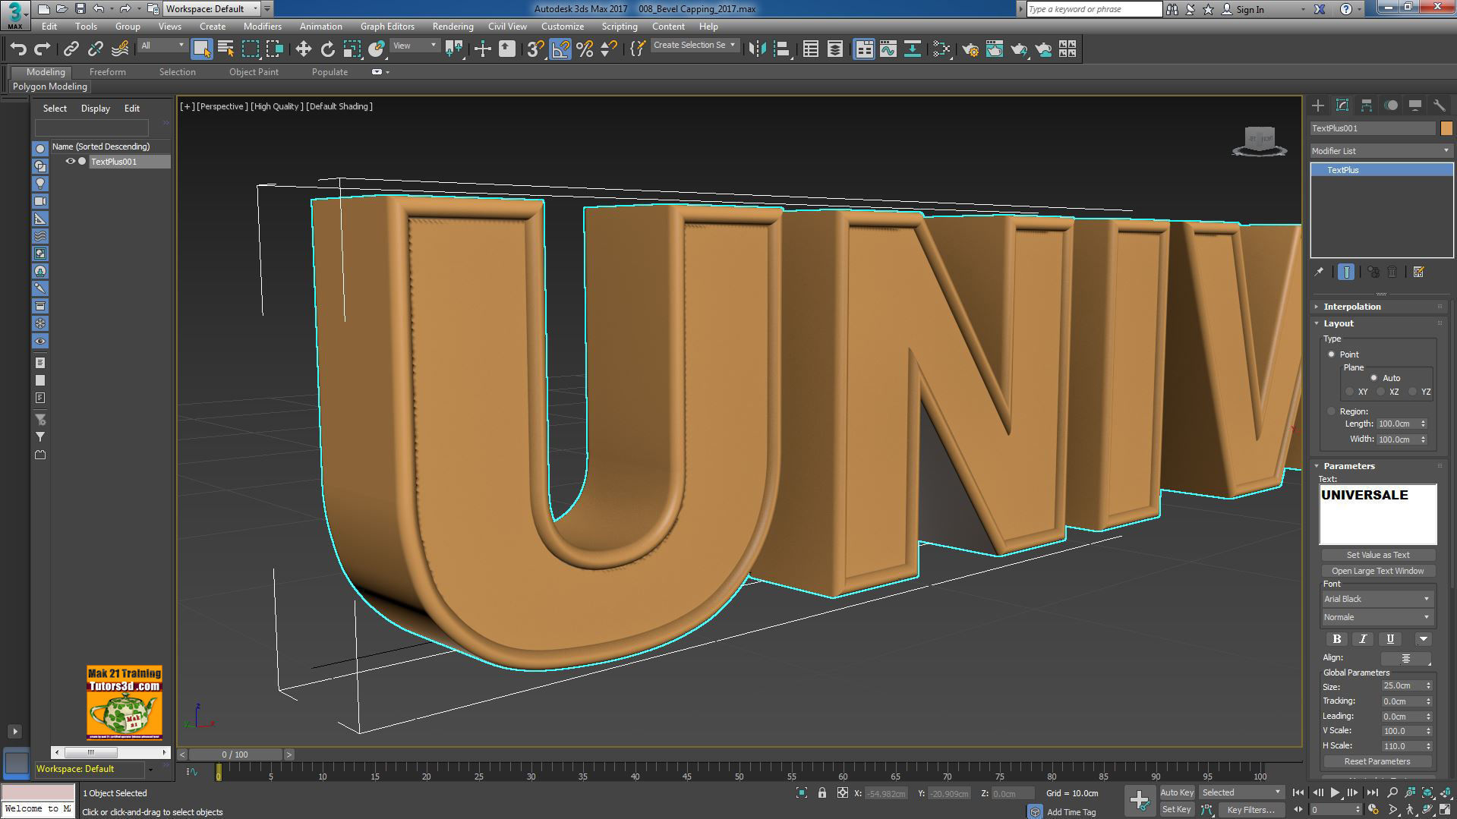Jump to the start of animation
Image resolution: width=1457 pixels, height=819 pixels.
click(1298, 792)
